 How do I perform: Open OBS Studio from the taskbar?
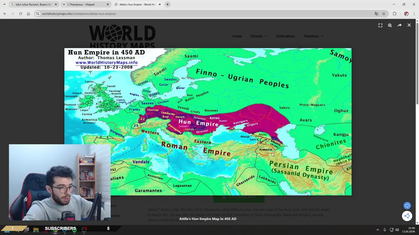point(84,230)
